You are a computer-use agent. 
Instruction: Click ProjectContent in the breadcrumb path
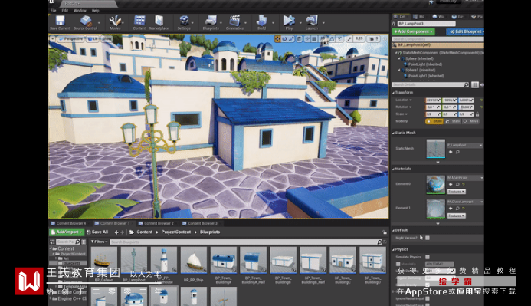175,232
